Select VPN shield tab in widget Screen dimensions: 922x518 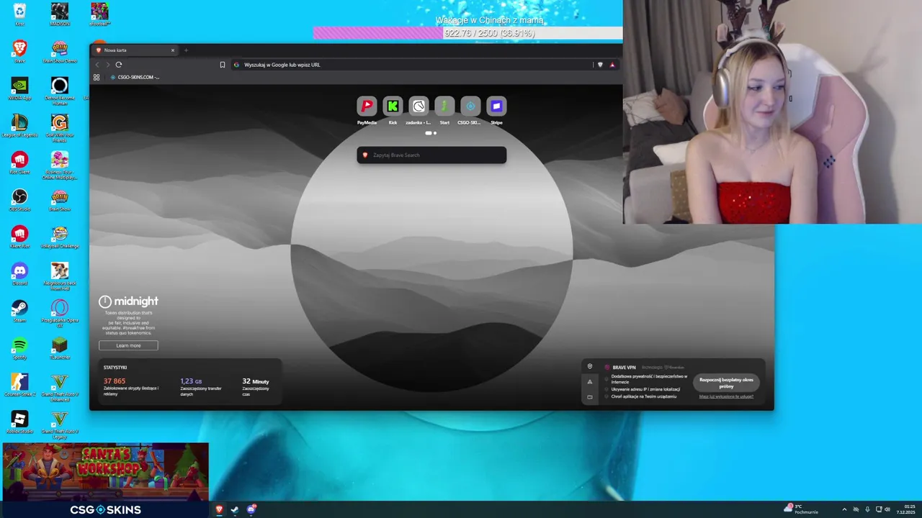tap(590, 366)
